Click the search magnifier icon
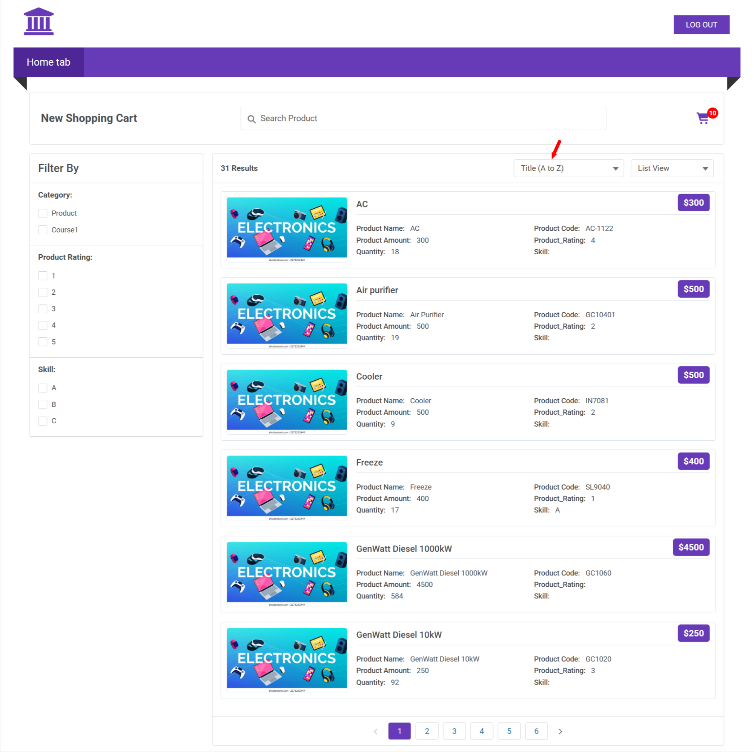Image resolution: width=754 pixels, height=752 pixels. (x=252, y=119)
